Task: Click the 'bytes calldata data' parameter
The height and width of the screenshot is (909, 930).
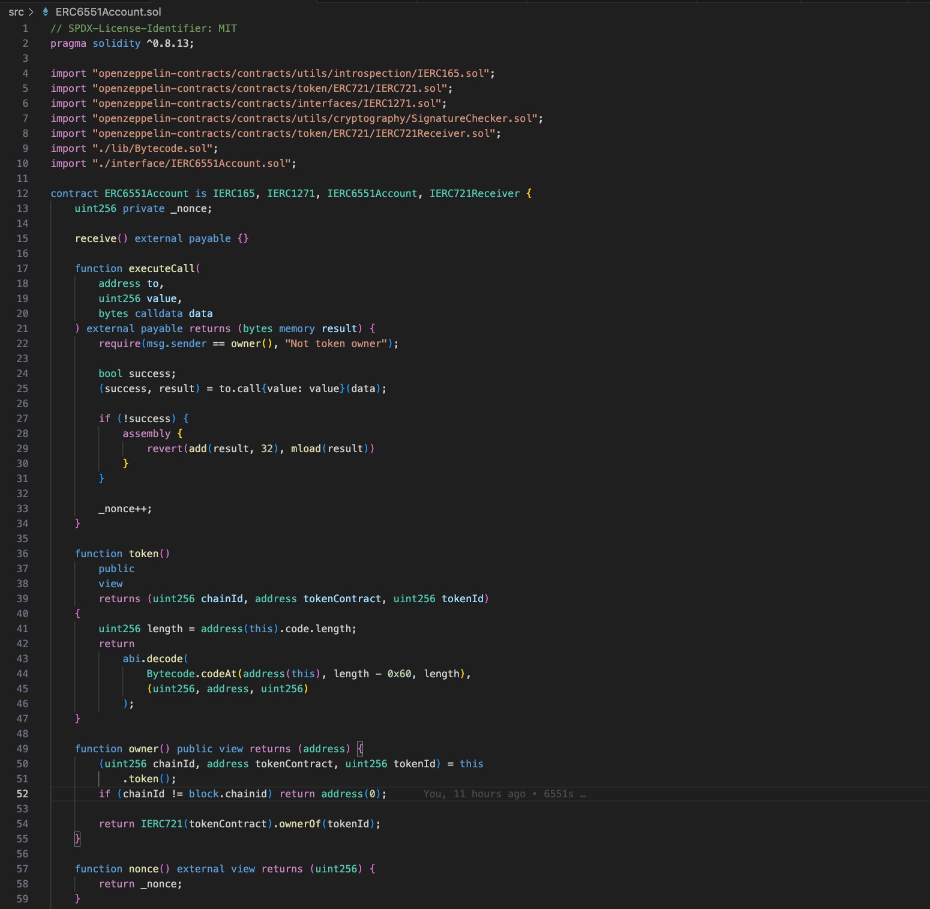Action: 155,313
